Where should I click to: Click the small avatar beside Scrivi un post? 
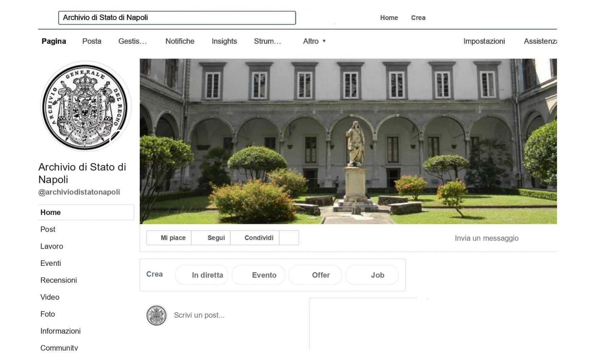tap(156, 315)
